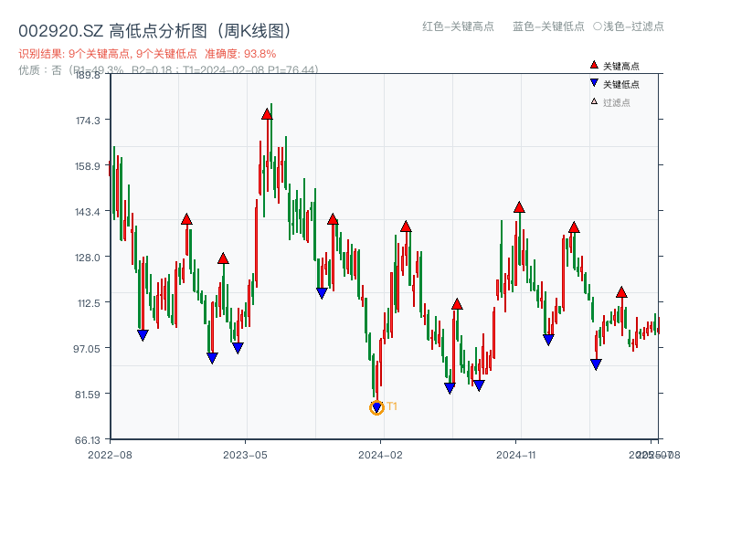The height and width of the screenshot is (548, 731).
Task: Click the red triangle beside 关键高点 legend
Action: click(594, 65)
